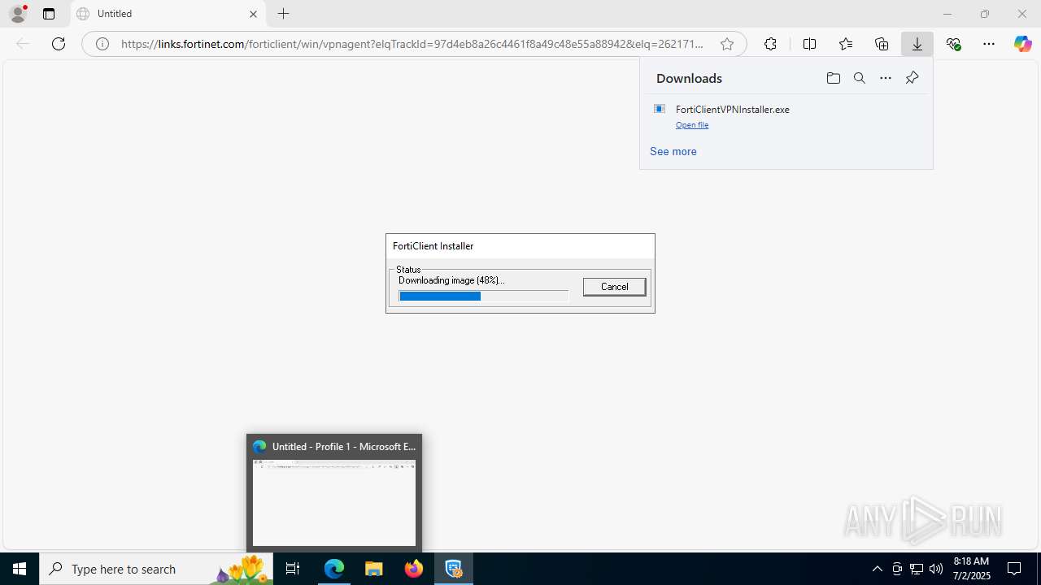Search downloads with magnifier icon
The height and width of the screenshot is (585, 1041).
[x=859, y=78]
